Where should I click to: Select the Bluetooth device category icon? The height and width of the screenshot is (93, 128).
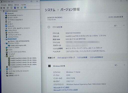[6, 13]
